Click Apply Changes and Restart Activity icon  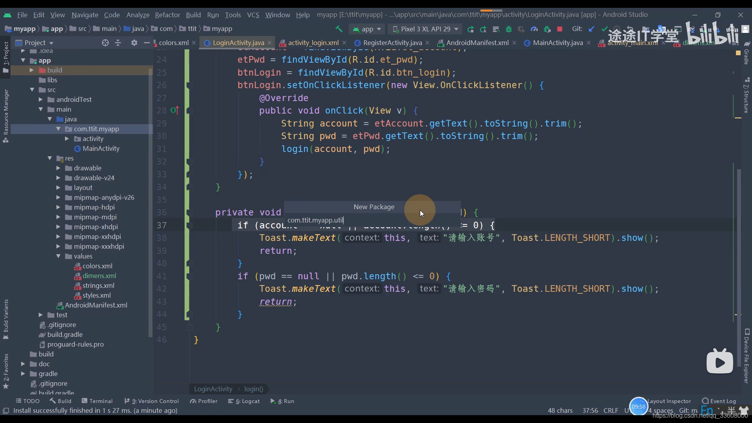[483, 29]
